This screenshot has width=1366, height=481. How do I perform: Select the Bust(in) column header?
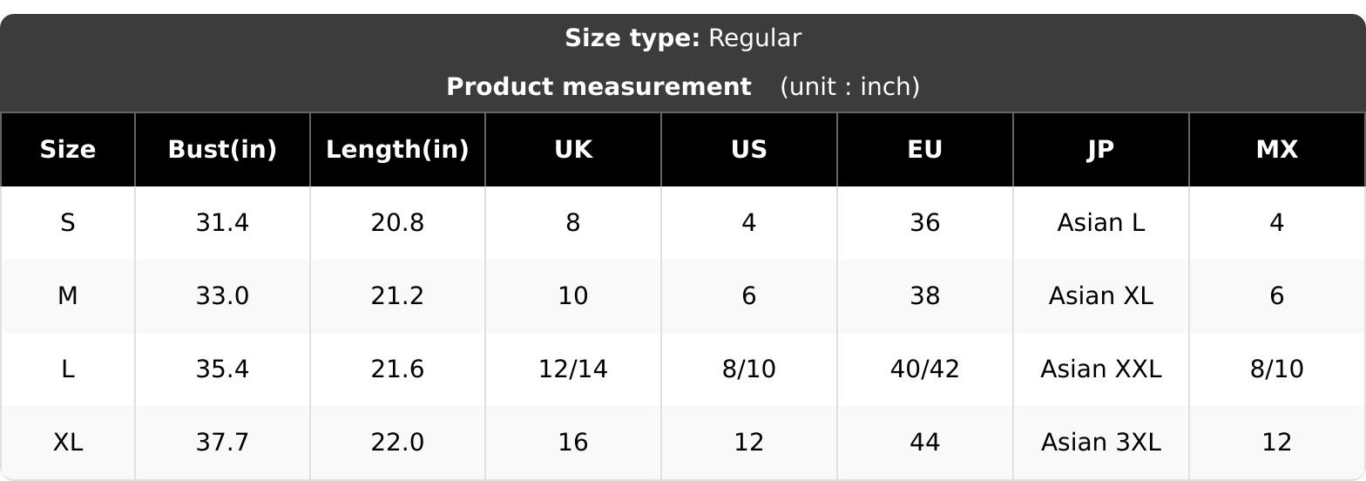(222, 150)
